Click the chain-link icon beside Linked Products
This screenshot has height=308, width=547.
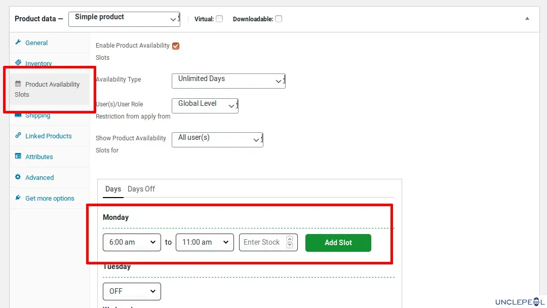point(18,136)
